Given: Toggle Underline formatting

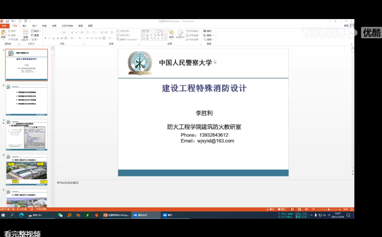Looking at the screenshot, I should 54,38.
